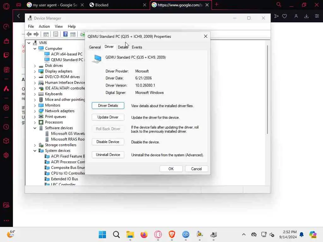Open the File menu in Device Manager
Viewport: 323px width, 242px height.
31,26
